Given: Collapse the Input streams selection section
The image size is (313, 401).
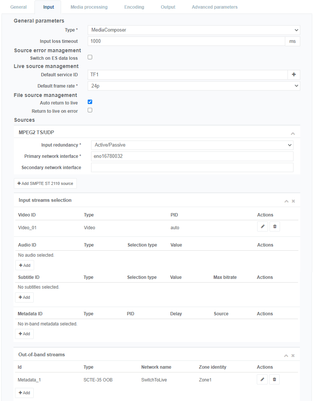Looking at the screenshot, I should coord(286,201).
